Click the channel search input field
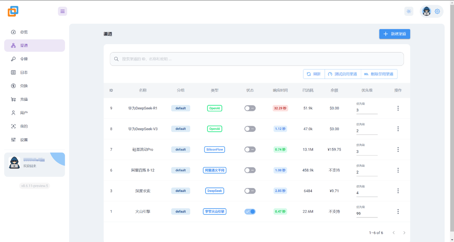The width and height of the screenshot is (454, 242). tap(257, 59)
